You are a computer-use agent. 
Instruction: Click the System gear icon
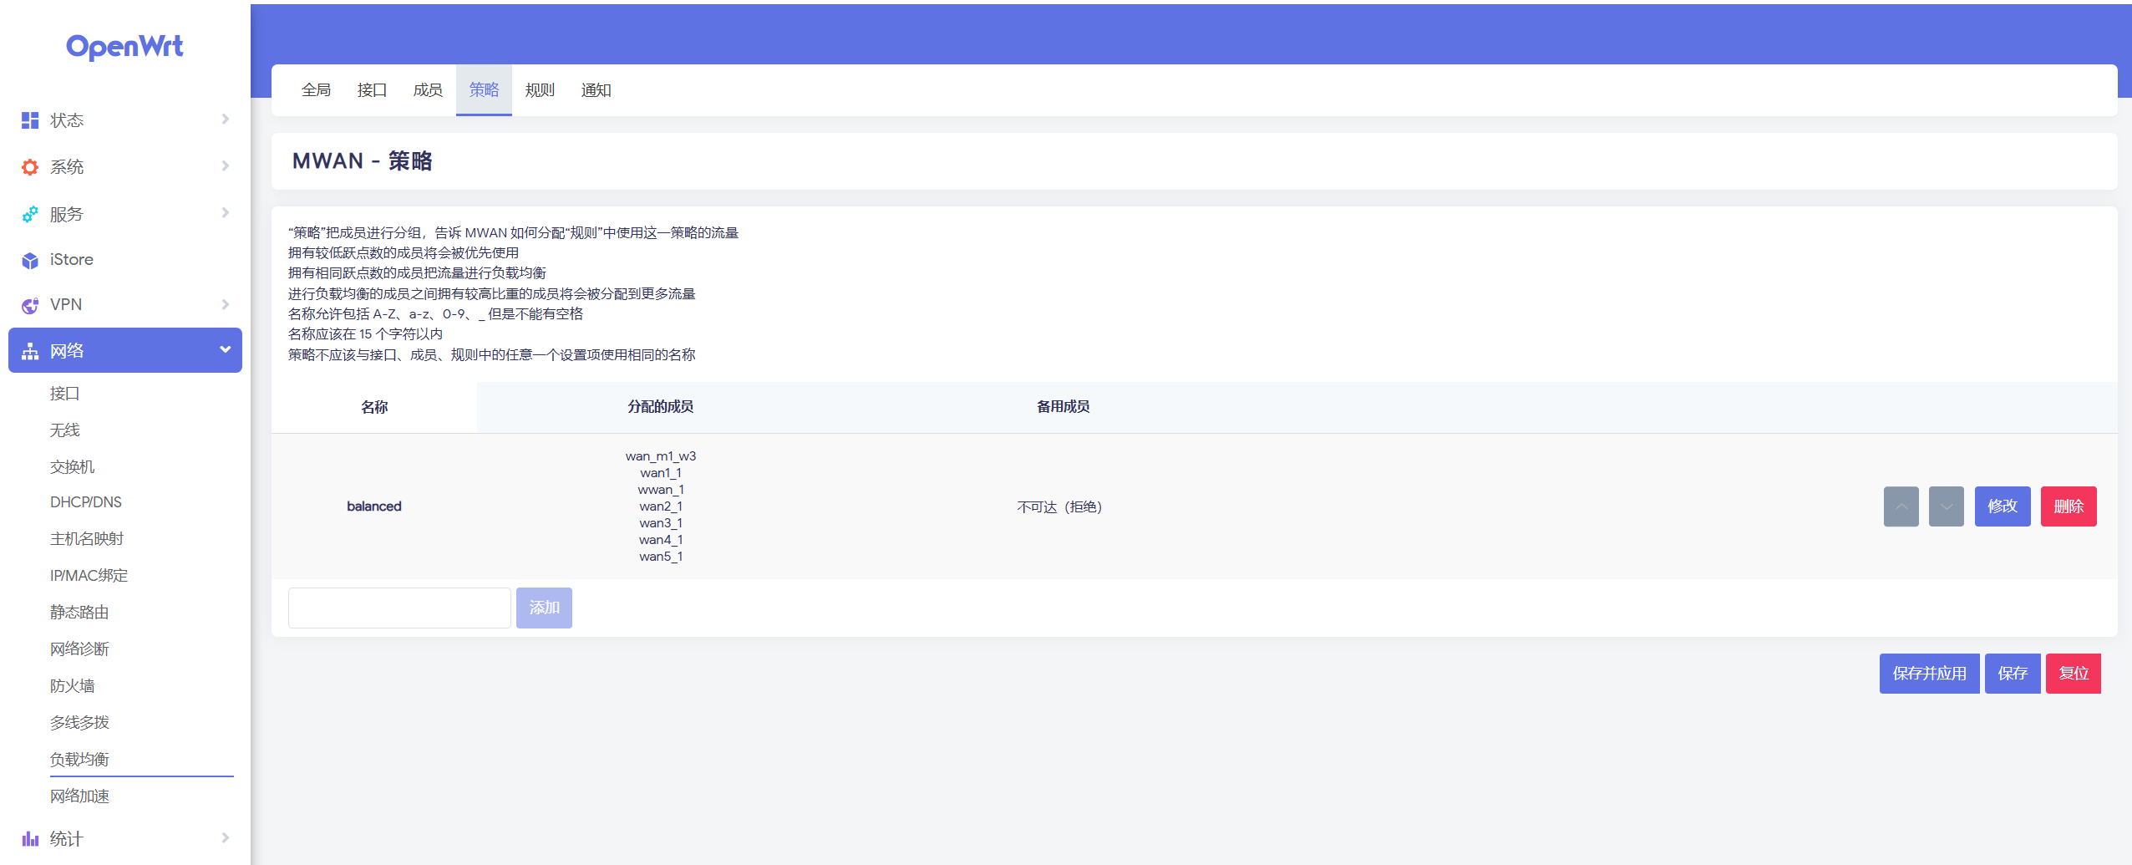tap(30, 167)
